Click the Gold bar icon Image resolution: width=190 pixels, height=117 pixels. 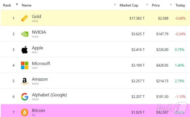pyautogui.click(x=25, y=18)
